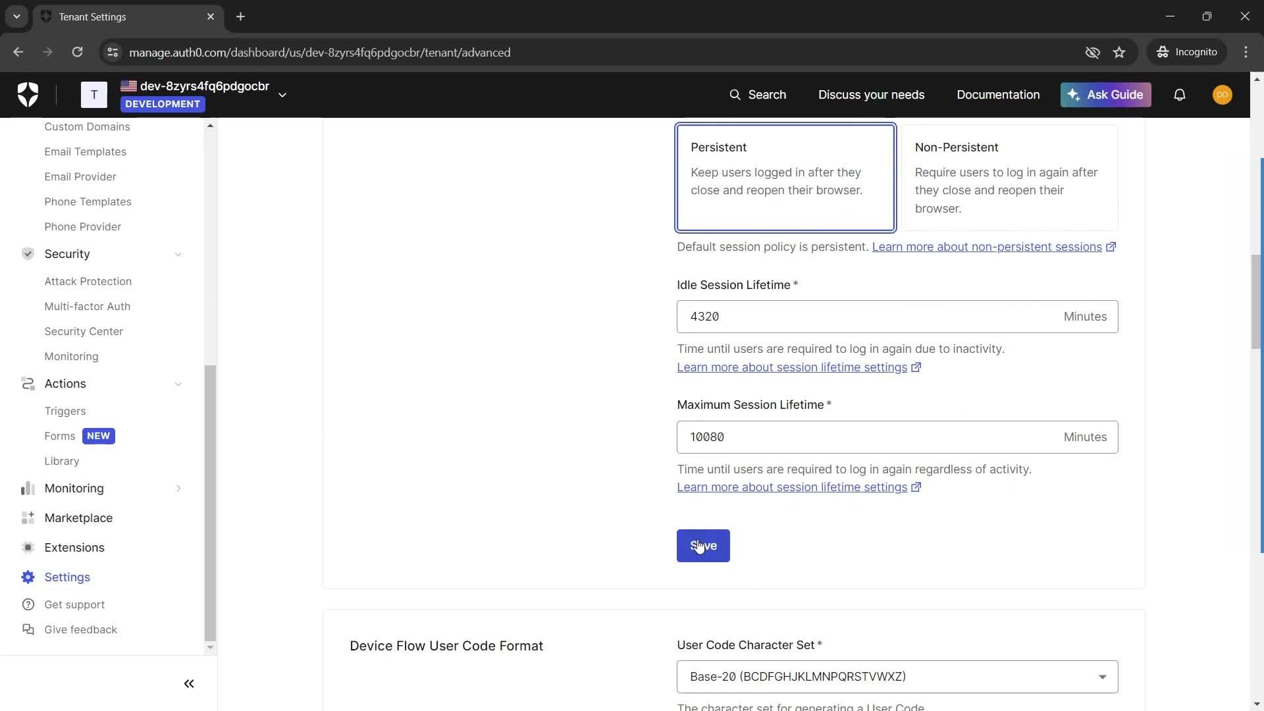Open Email Templates page
The image size is (1264, 711).
click(85, 151)
